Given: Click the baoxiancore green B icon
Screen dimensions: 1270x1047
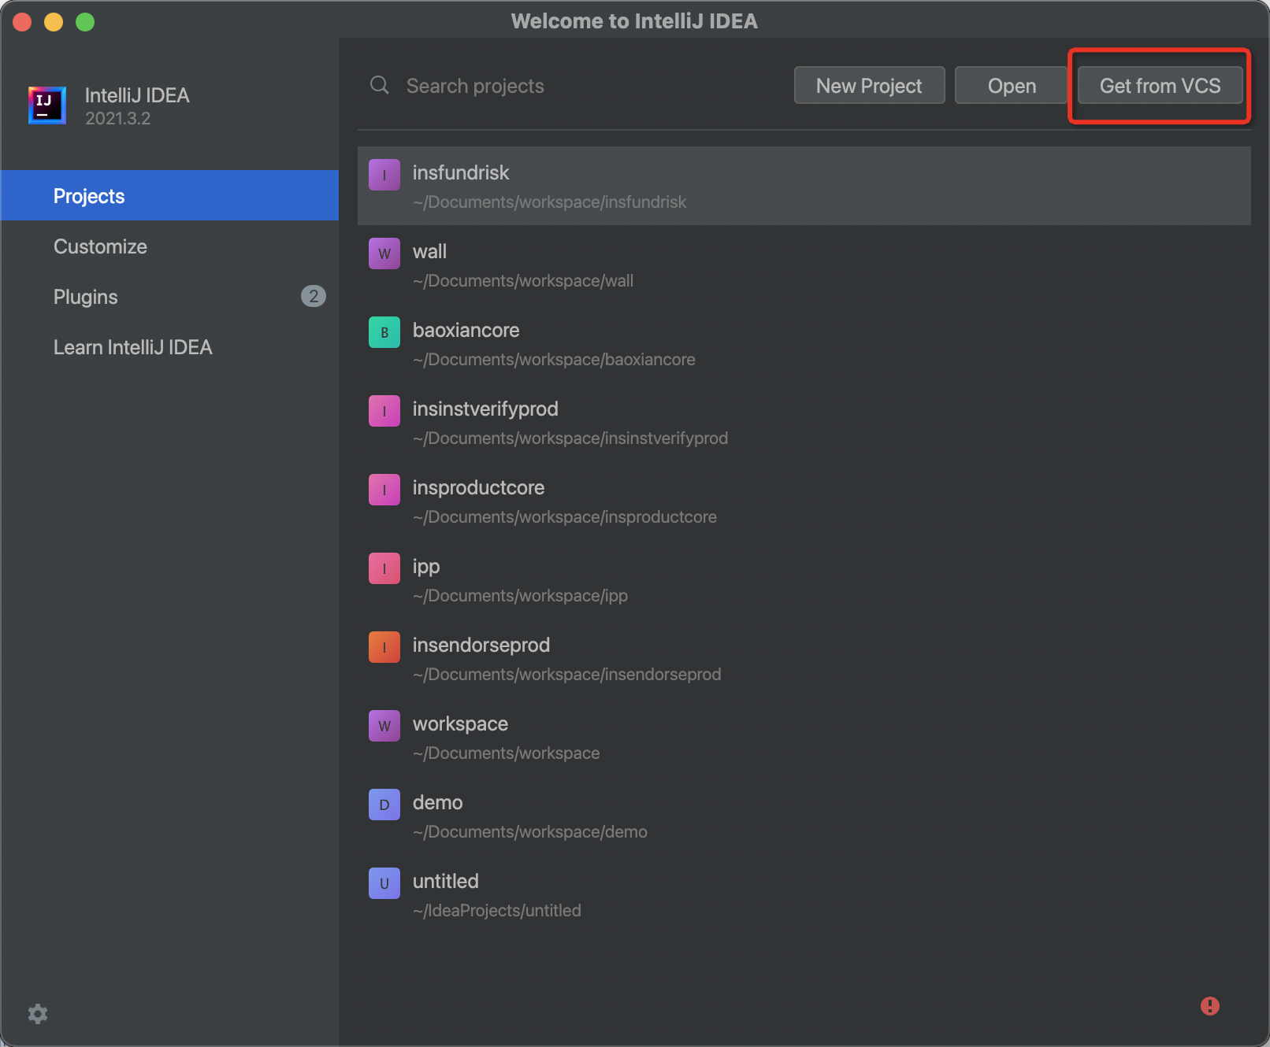Looking at the screenshot, I should point(384,332).
